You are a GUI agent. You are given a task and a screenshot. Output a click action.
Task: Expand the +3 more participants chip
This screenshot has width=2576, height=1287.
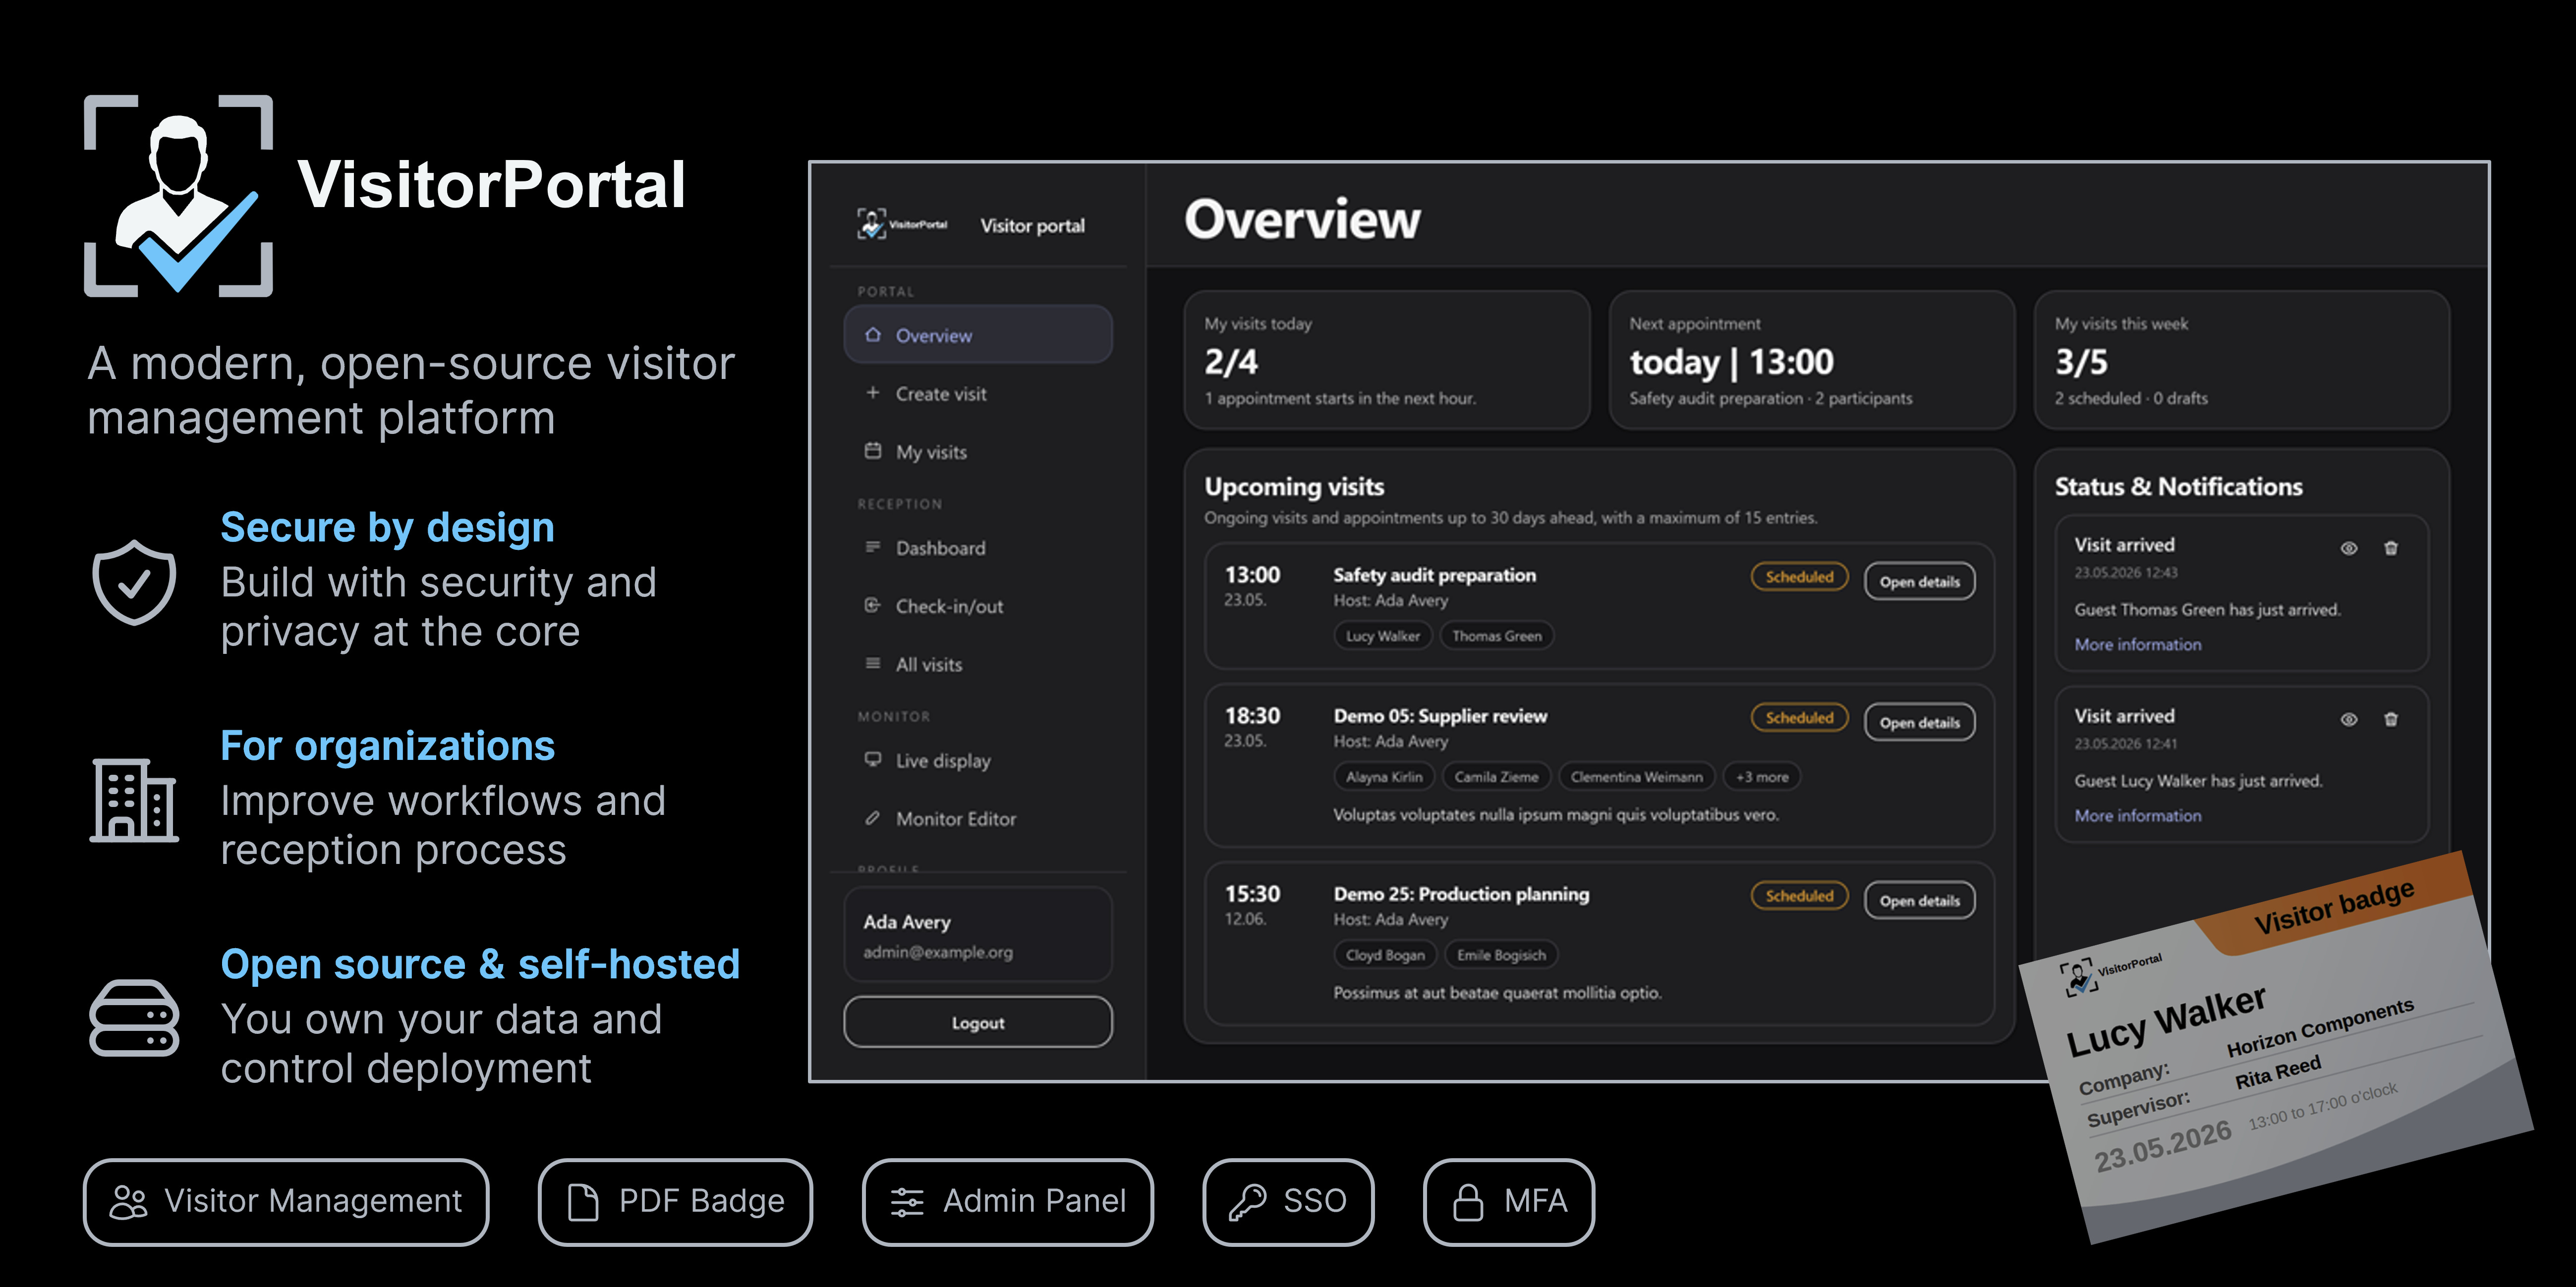(1761, 776)
